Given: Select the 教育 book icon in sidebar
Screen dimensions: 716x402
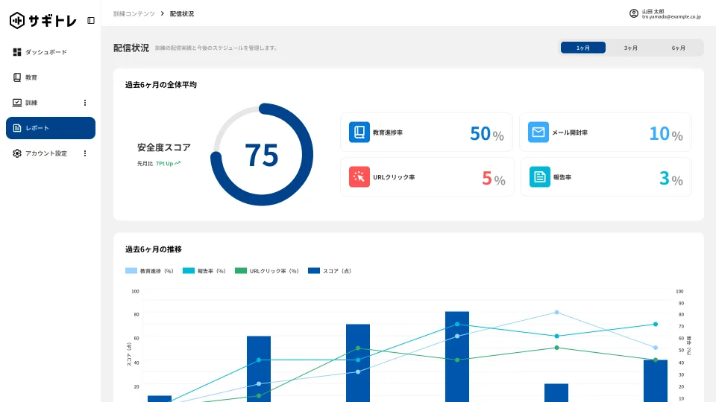Looking at the screenshot, I should [x=17, y=77].
